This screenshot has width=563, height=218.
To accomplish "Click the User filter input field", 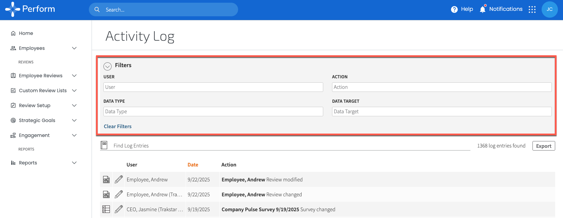I will click(x=213, y=87).
